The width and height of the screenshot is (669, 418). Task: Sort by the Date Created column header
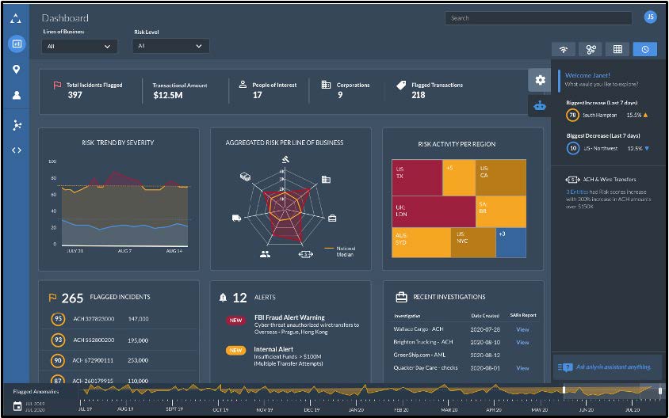point(485,316)
